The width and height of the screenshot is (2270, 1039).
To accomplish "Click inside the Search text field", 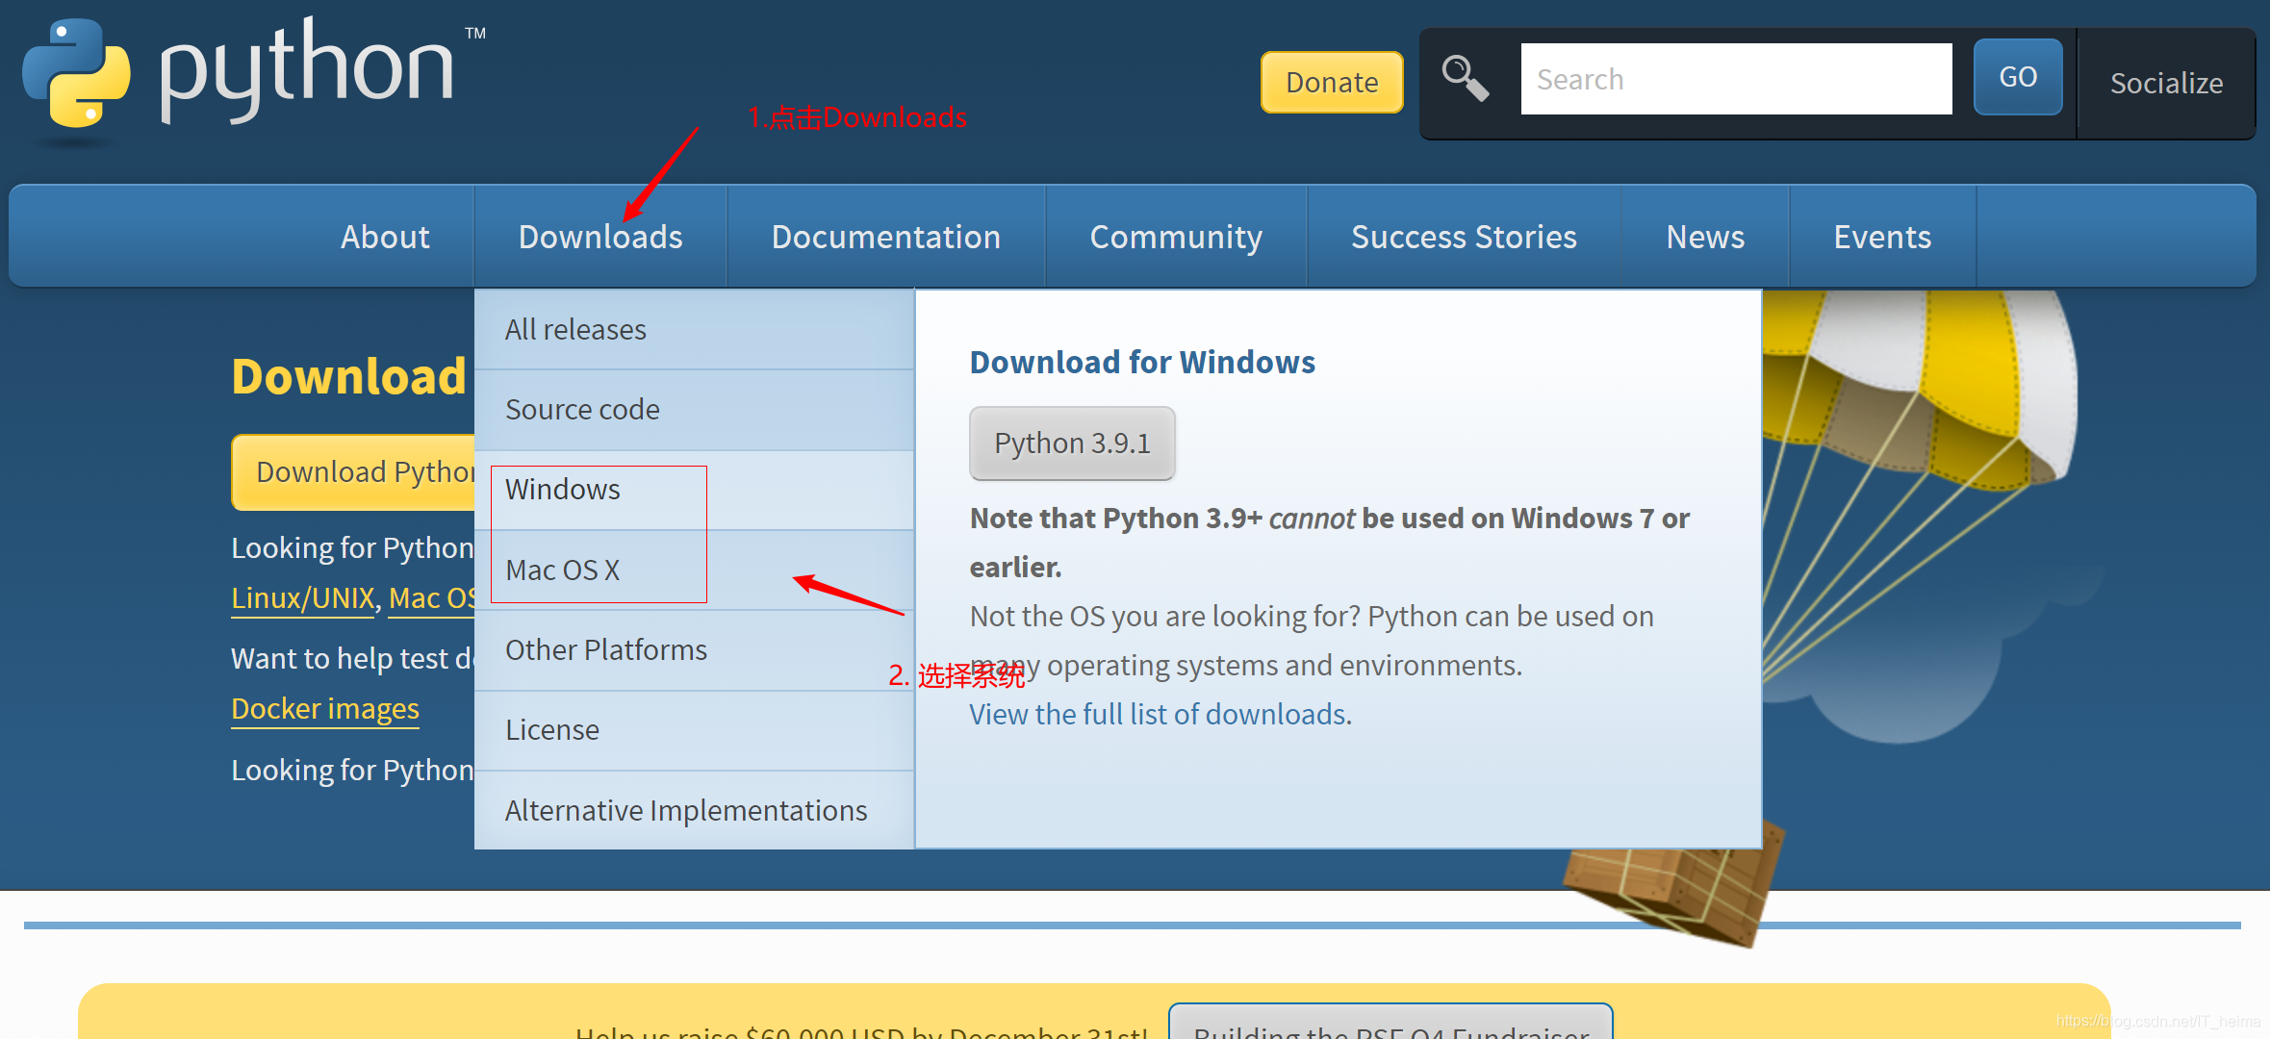I will pos(1735,79).
